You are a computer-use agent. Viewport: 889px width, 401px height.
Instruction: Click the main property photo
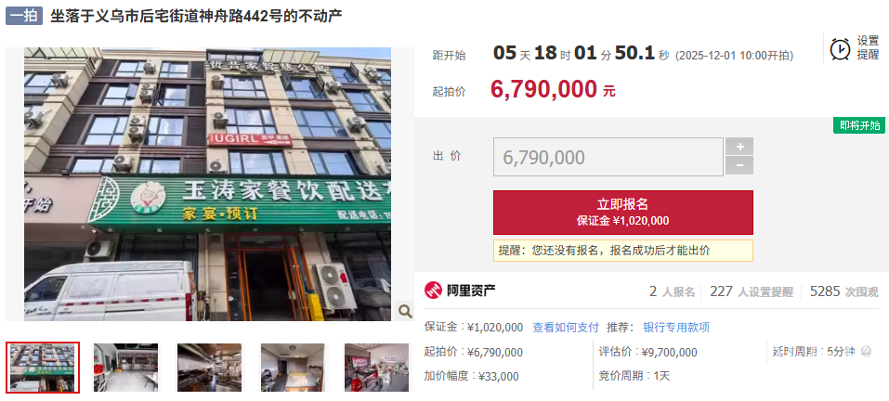(207, 184)
